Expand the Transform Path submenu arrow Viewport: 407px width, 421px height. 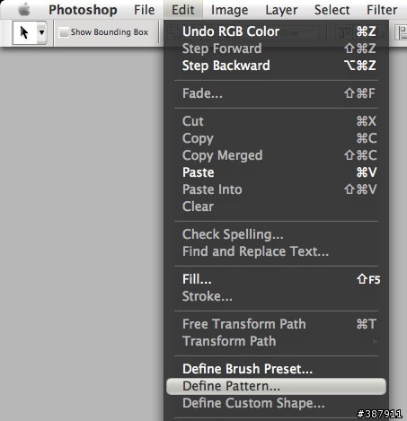(x=375, y=341)
